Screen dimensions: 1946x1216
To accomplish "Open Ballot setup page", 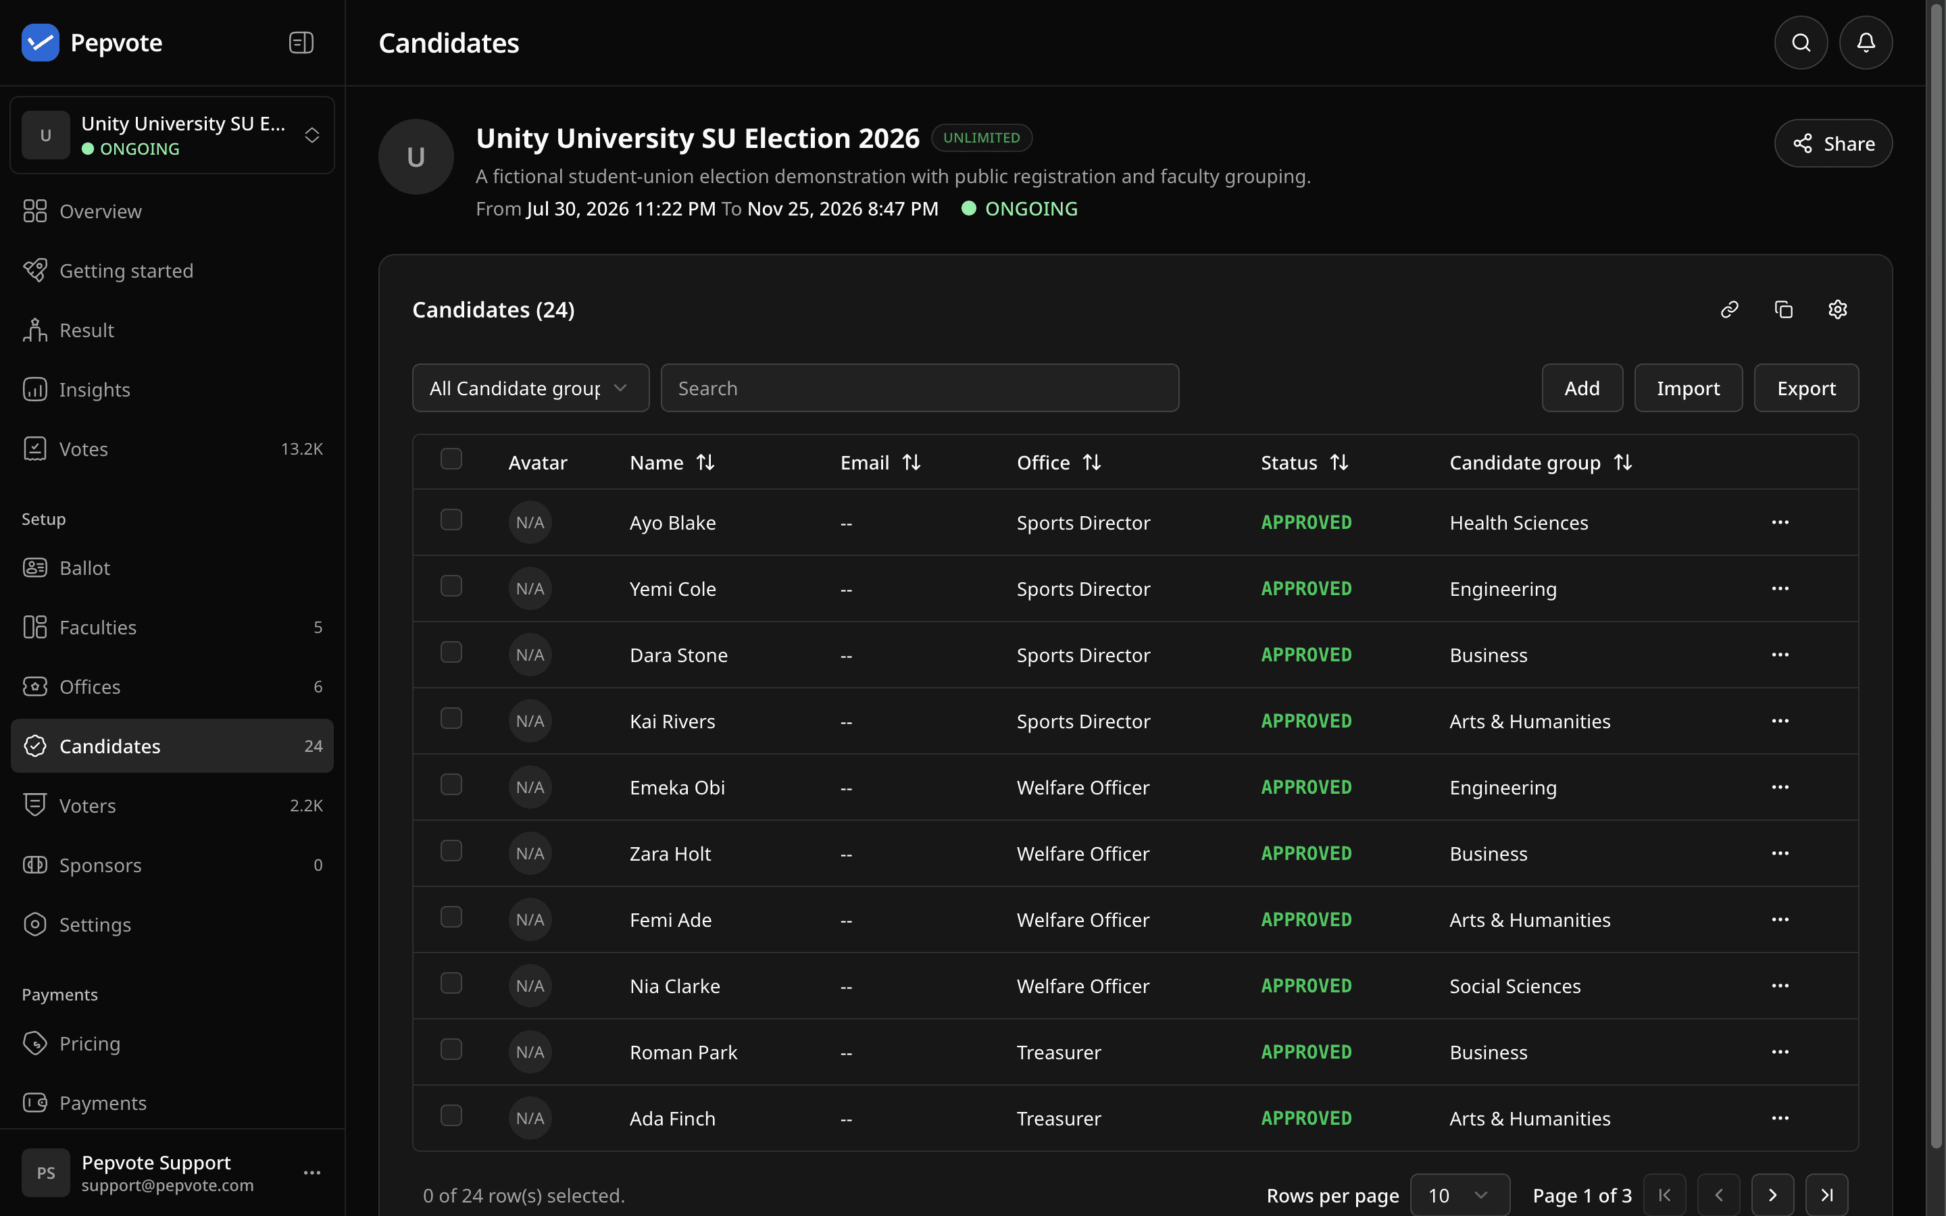I will click(x=172, y=567).
